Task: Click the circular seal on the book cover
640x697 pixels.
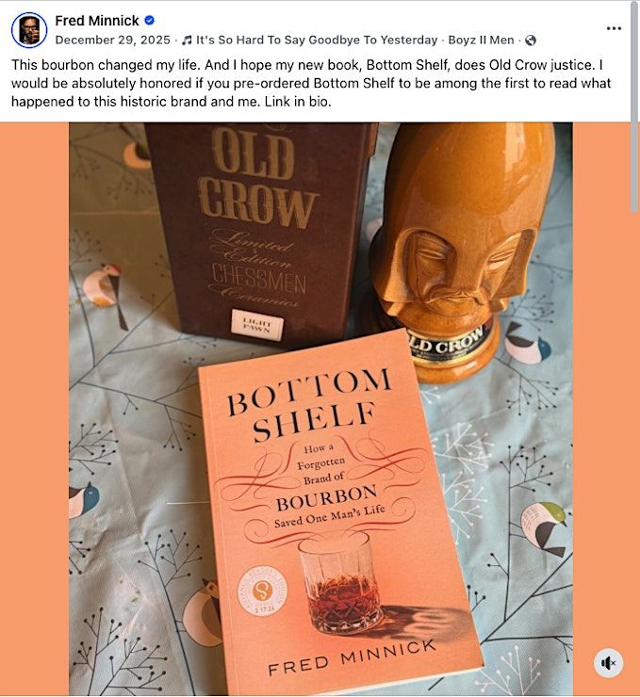Action: pos(262,592)
